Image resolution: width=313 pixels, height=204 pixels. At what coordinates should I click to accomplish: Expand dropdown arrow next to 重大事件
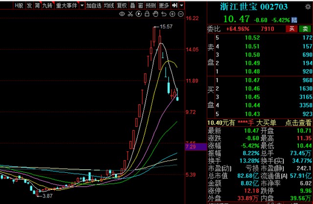(81, 6)
